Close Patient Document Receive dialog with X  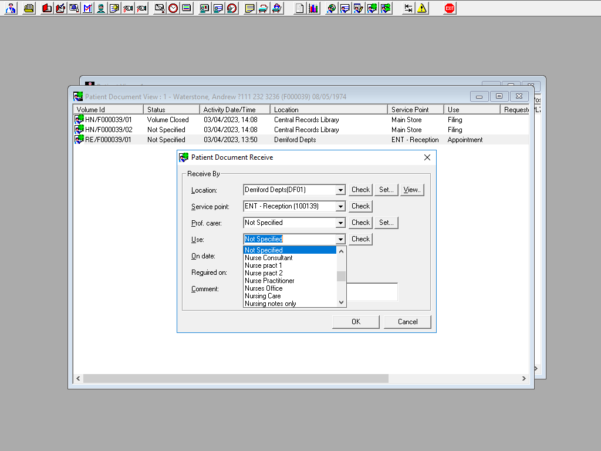[x=427, y=157]
